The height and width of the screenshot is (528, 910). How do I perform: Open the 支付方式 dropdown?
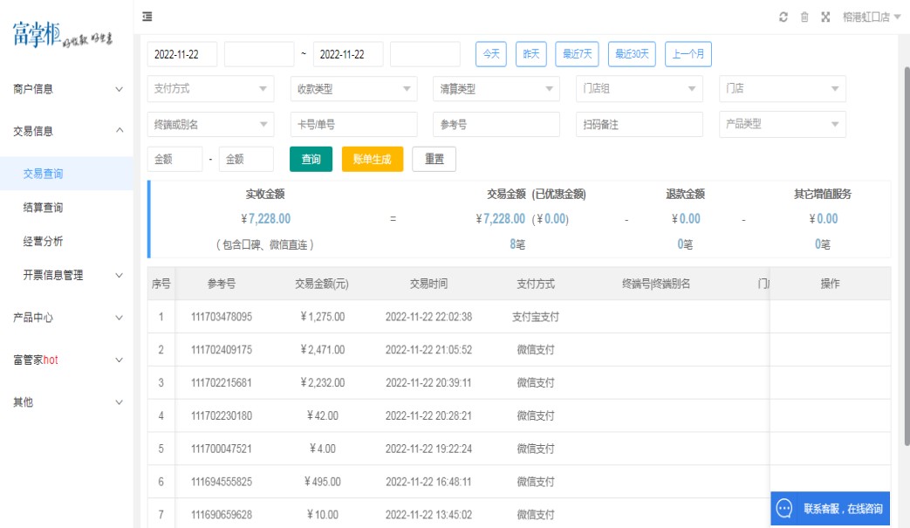210,88
